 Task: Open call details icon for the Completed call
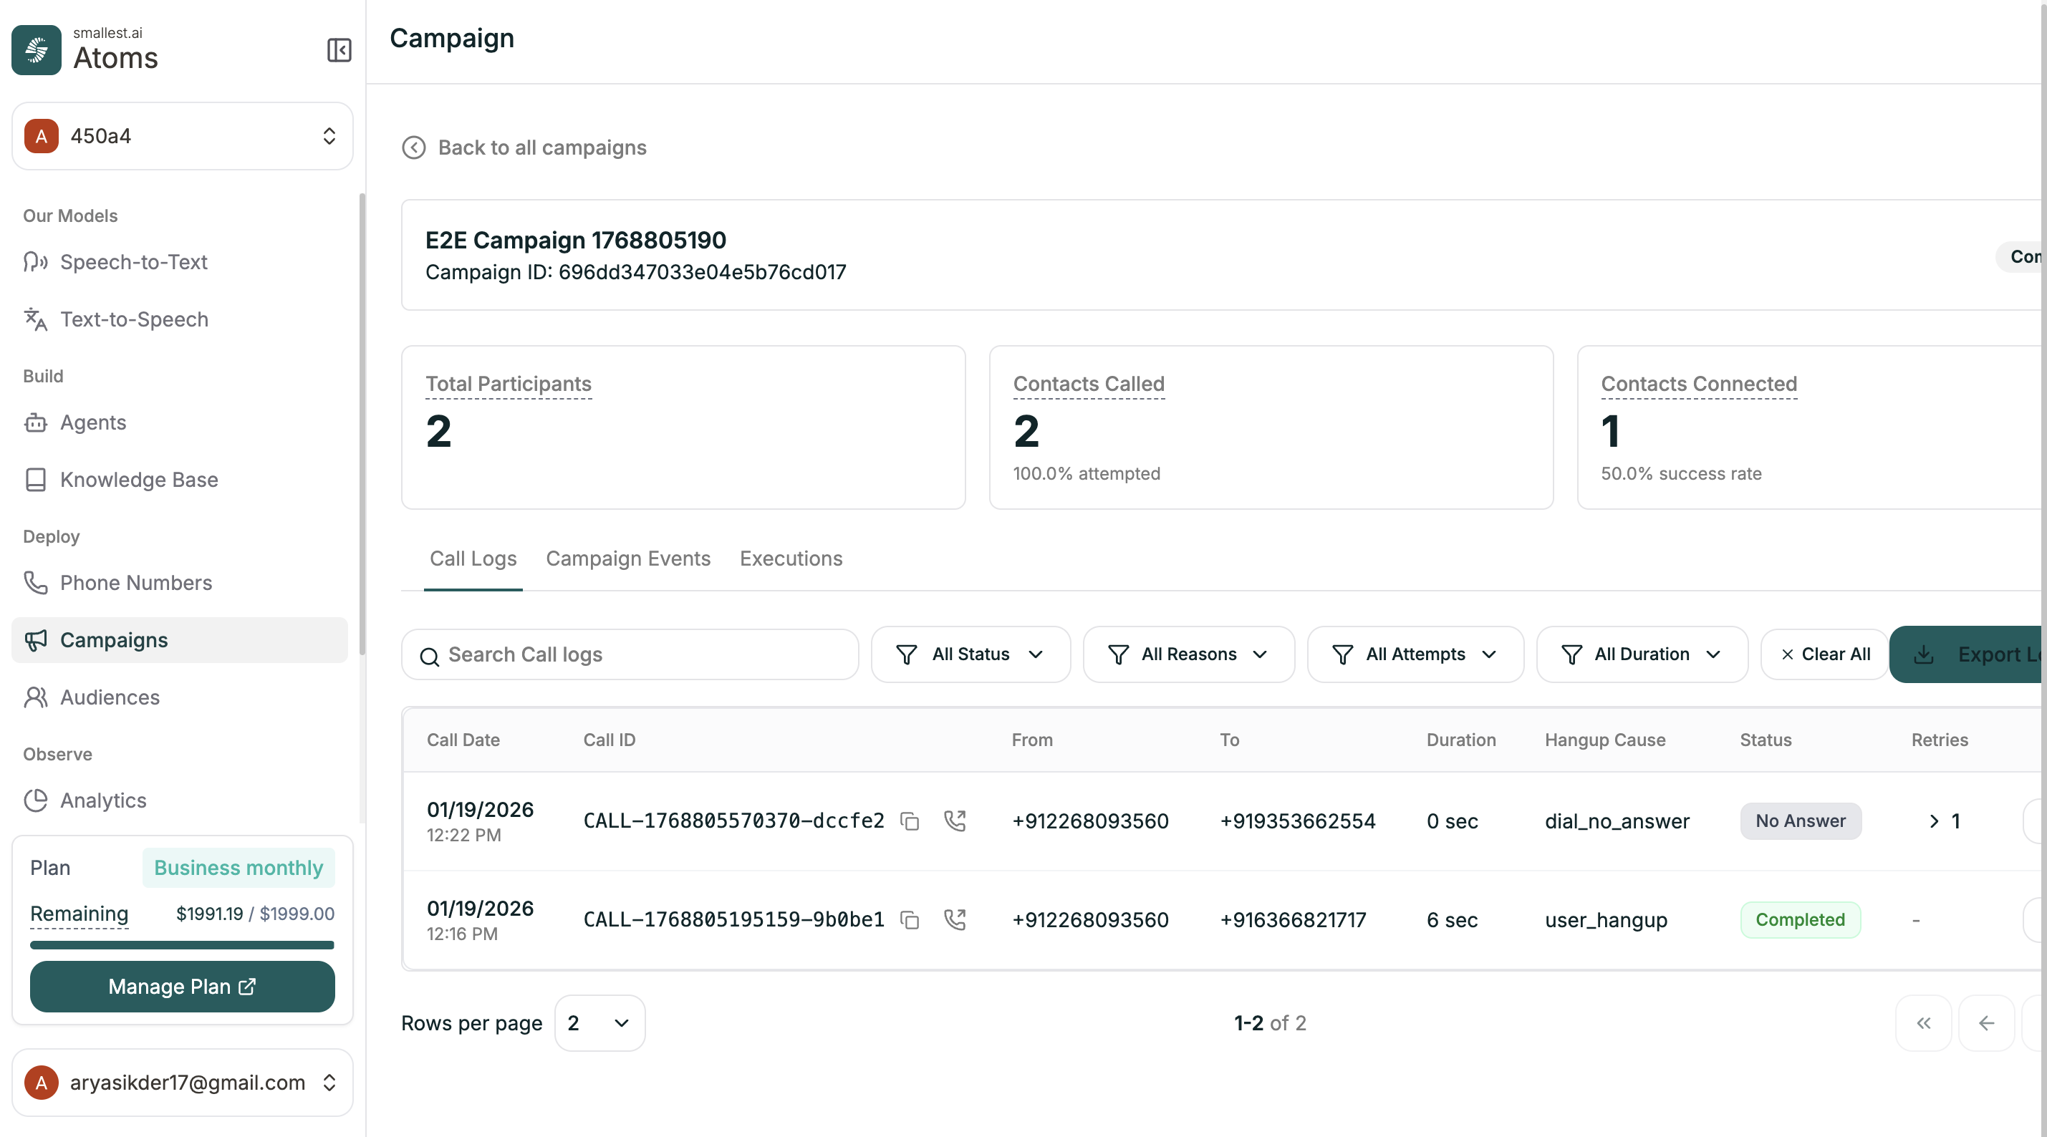tap(954, 920)
